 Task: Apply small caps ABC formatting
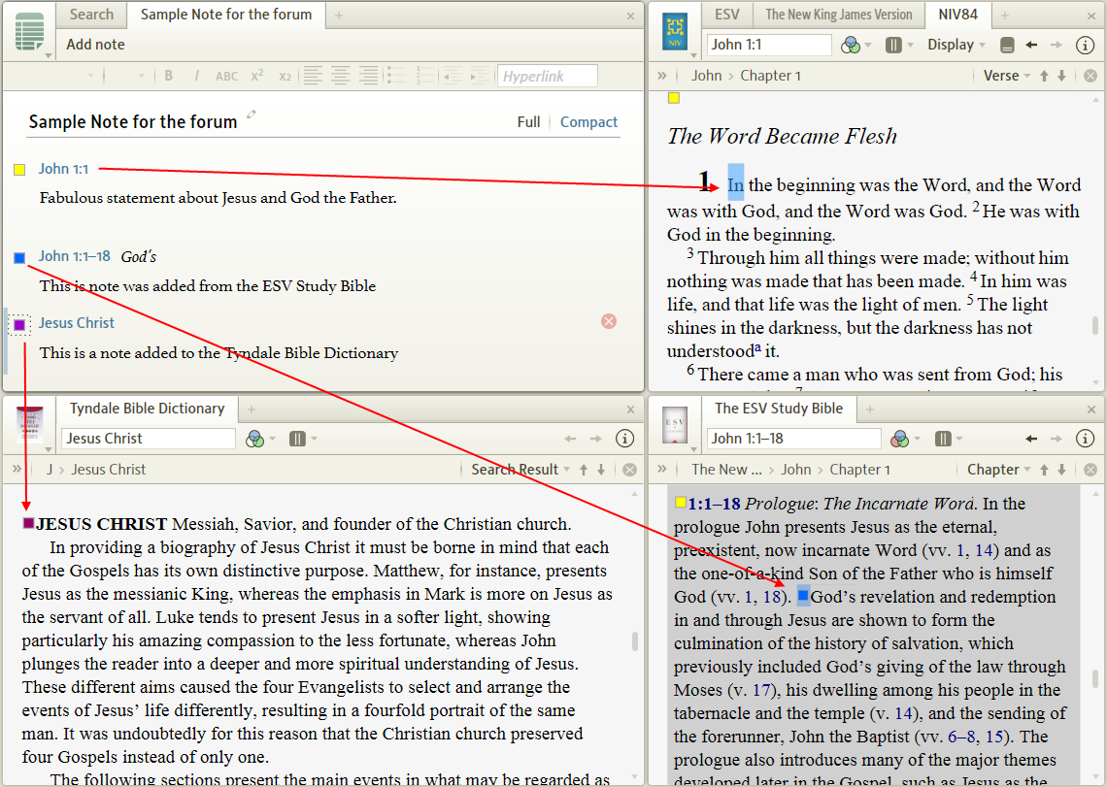[226, 76]
